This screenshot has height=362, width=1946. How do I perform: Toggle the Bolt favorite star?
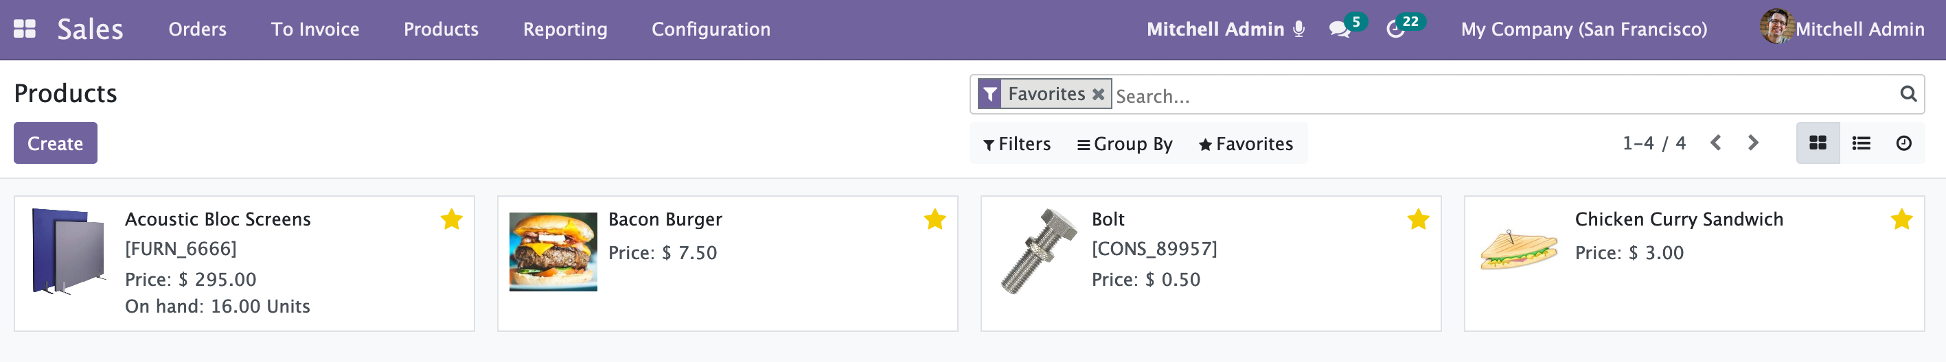pyautogui.click(x=1419, y=219)
